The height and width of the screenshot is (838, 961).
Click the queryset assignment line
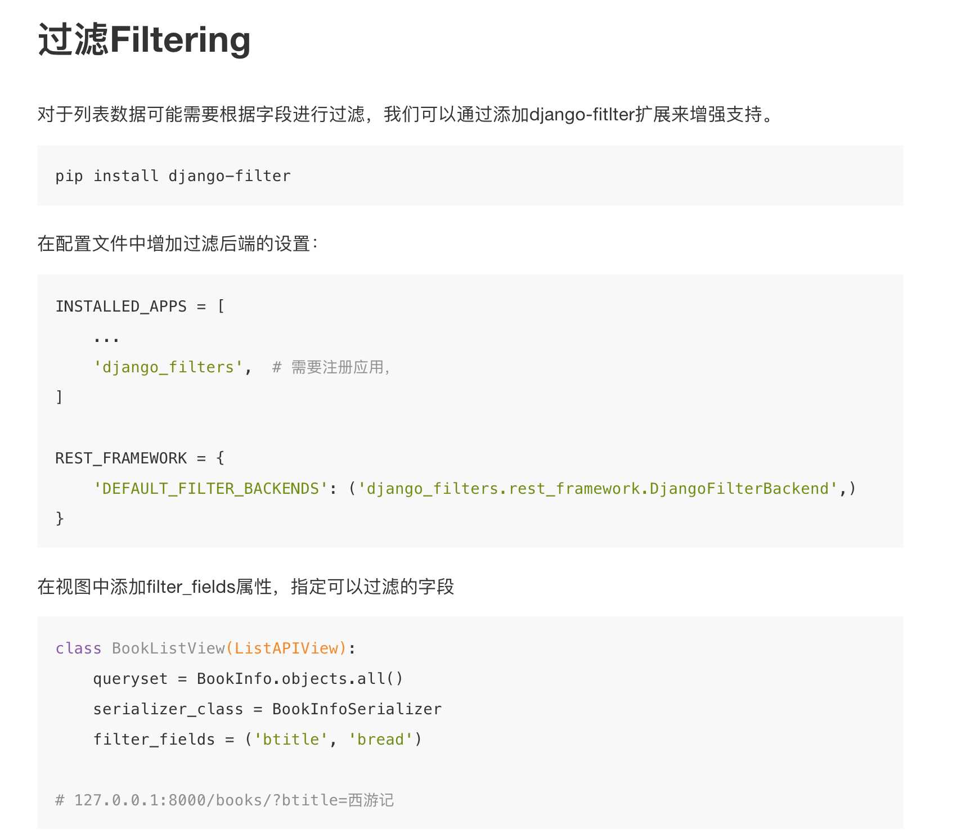click(x=248, y=679)
